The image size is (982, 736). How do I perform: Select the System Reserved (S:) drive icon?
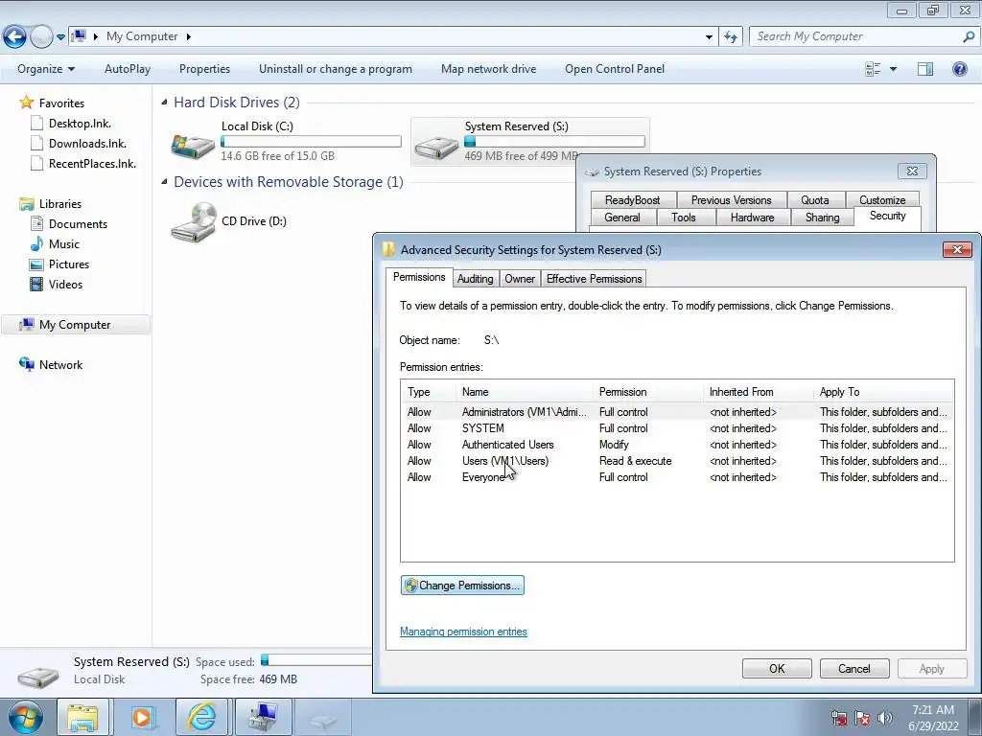pyautogui.click(x=436, y=147)
